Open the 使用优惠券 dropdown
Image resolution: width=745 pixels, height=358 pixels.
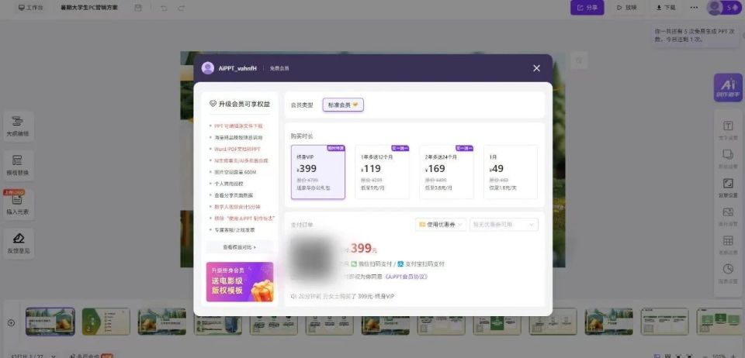point(441,224)
